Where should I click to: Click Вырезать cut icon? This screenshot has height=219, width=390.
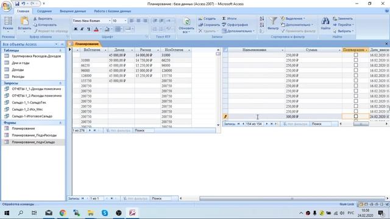(x=35, y=19)
